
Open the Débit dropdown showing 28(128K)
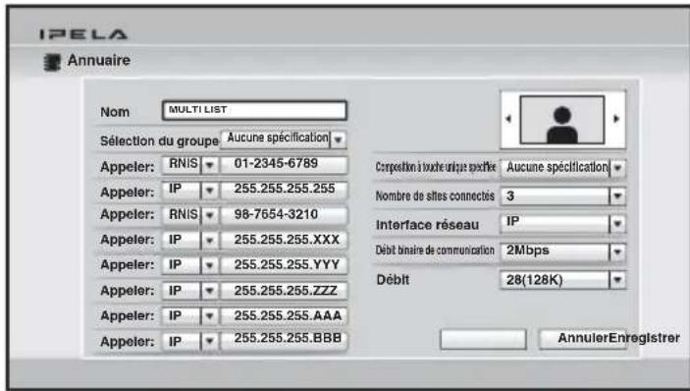562,280
